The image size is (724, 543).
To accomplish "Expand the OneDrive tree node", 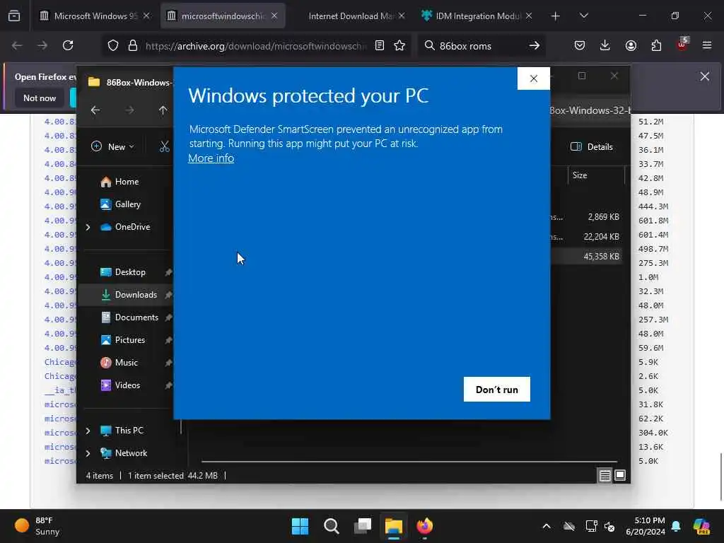I will [x=88, y=227].
